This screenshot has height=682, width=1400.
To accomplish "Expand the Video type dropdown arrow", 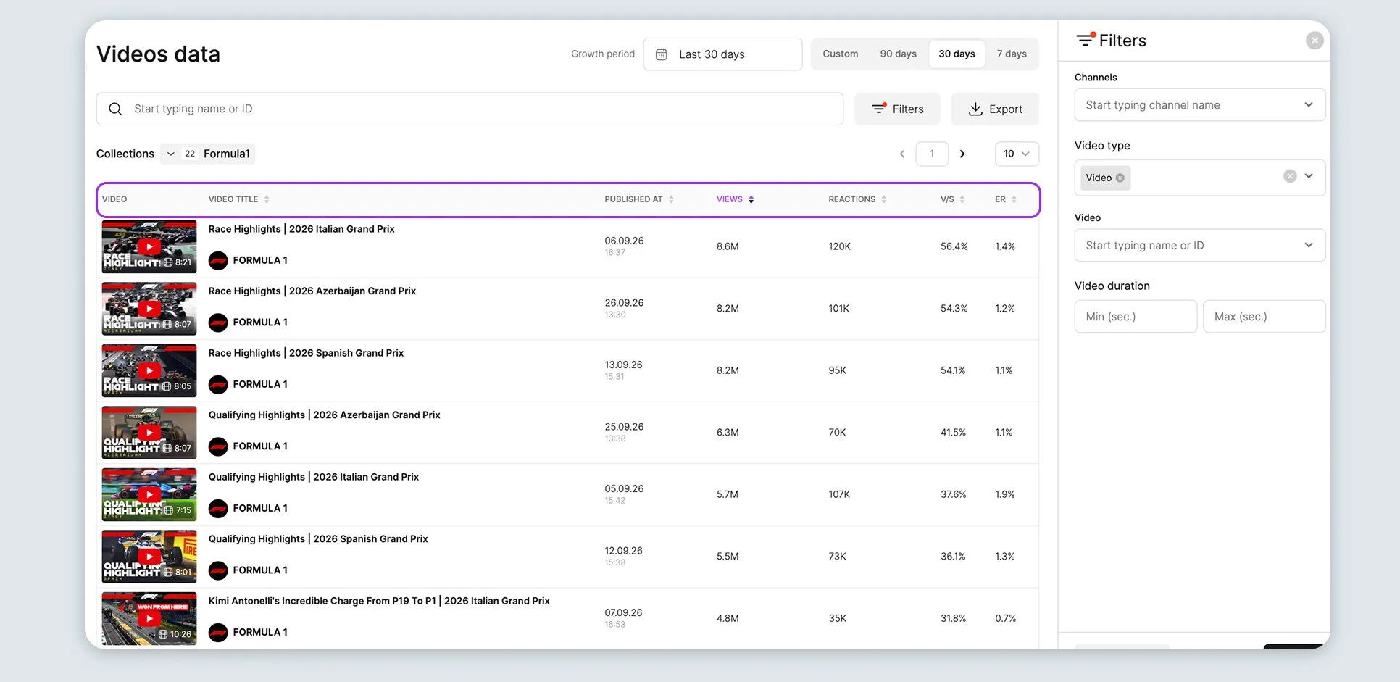I will (1309, 176).
